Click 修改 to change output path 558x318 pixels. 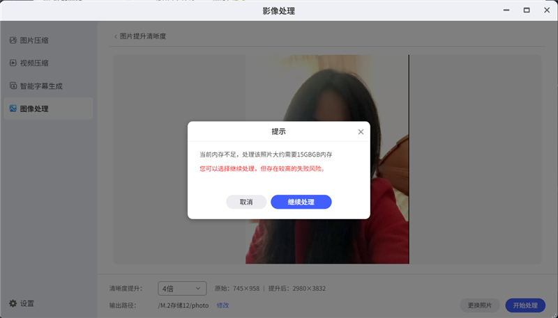coord(223,305)
